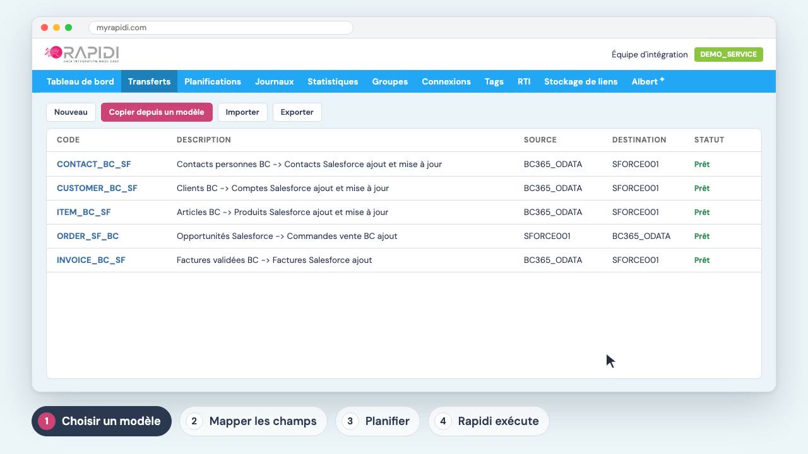Click the yellow minimize window dot
The image size is (808, 454).
tap(56, 28)
